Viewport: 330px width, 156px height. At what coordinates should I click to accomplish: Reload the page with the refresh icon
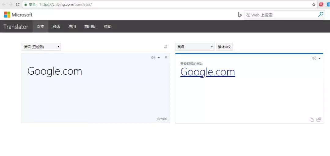18,4
